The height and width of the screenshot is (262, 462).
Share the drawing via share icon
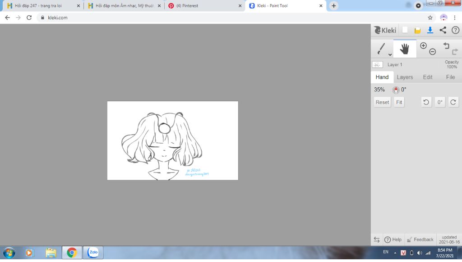coord(443,30)
